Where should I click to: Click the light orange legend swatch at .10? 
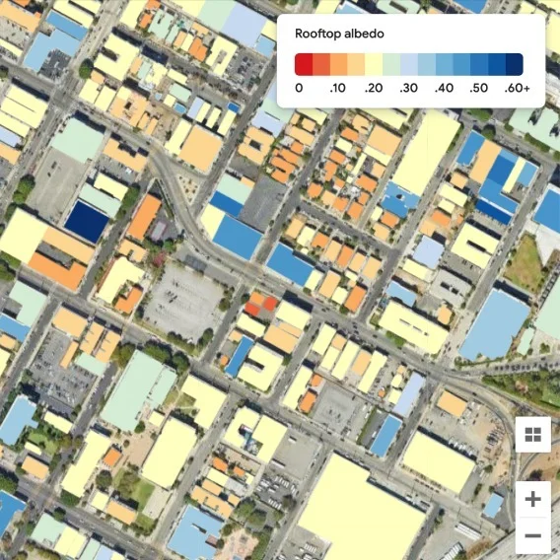tap(338, 64)
